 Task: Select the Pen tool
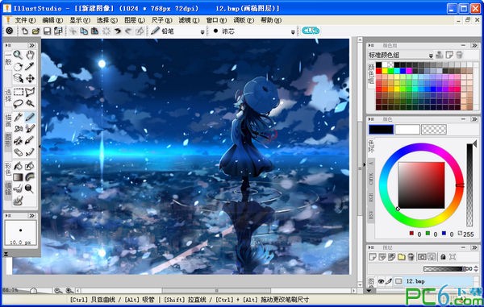point(19,117)
